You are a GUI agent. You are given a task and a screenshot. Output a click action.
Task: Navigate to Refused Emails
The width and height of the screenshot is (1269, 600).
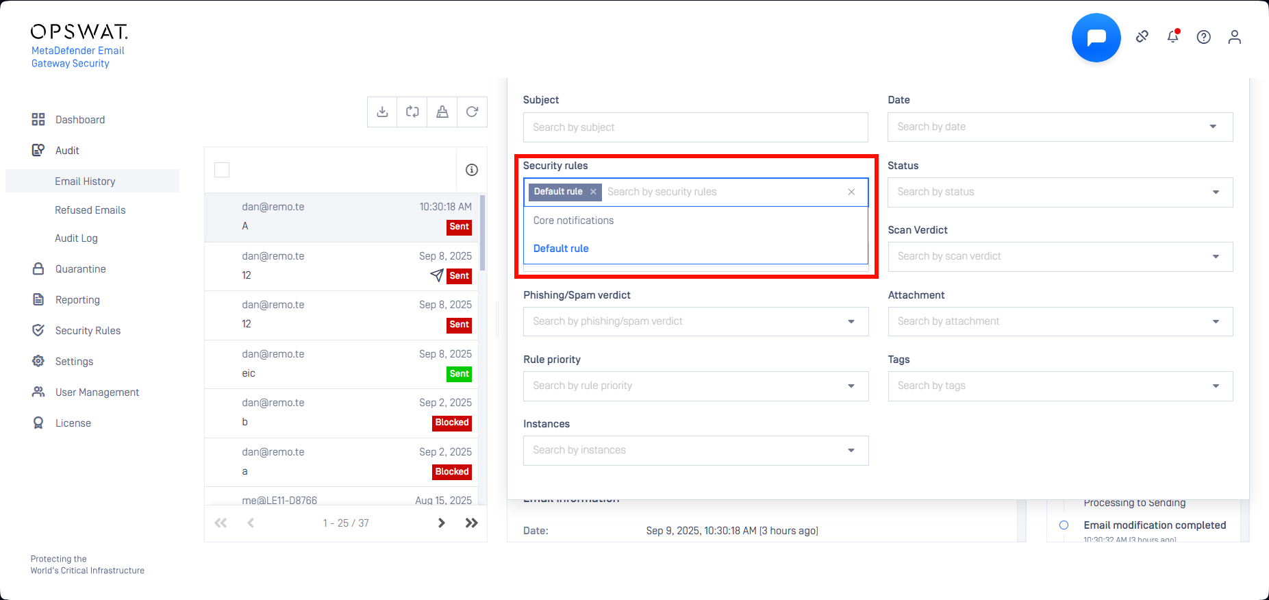tap(90, 210)
